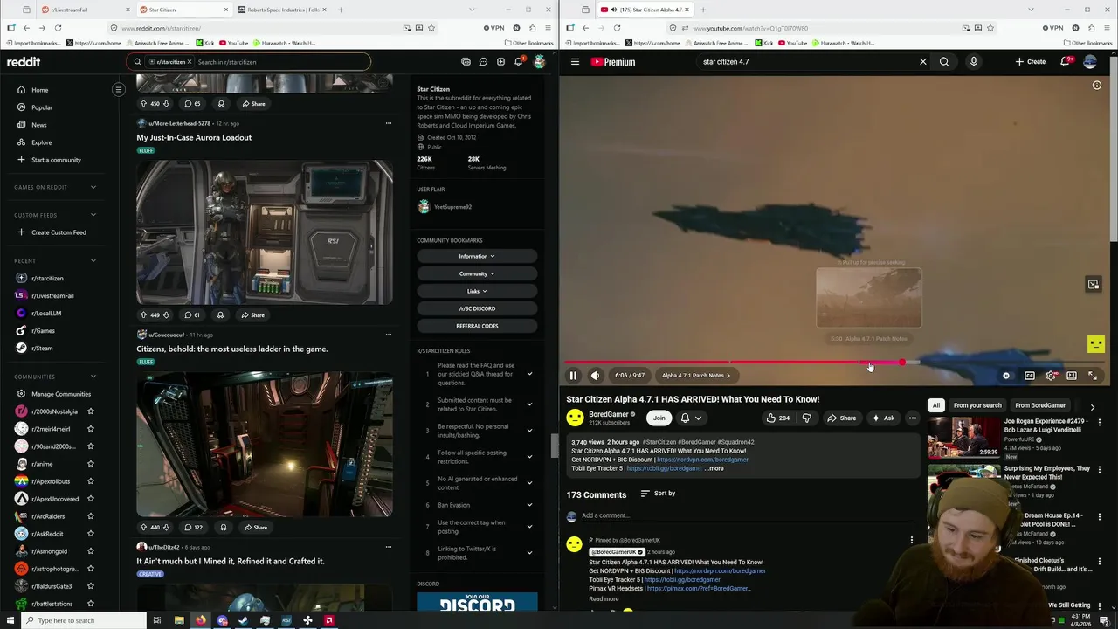Viewport: 1118px width, 629px height.
Task: Mute the YouTube video volume
Action: [595, 376]
